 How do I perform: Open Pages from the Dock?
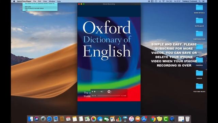coord(112,119)
